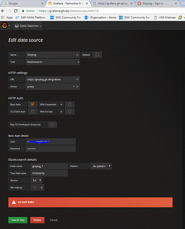Reload the page with refresh icon
The image size is (185, 229).
(16, 11)
